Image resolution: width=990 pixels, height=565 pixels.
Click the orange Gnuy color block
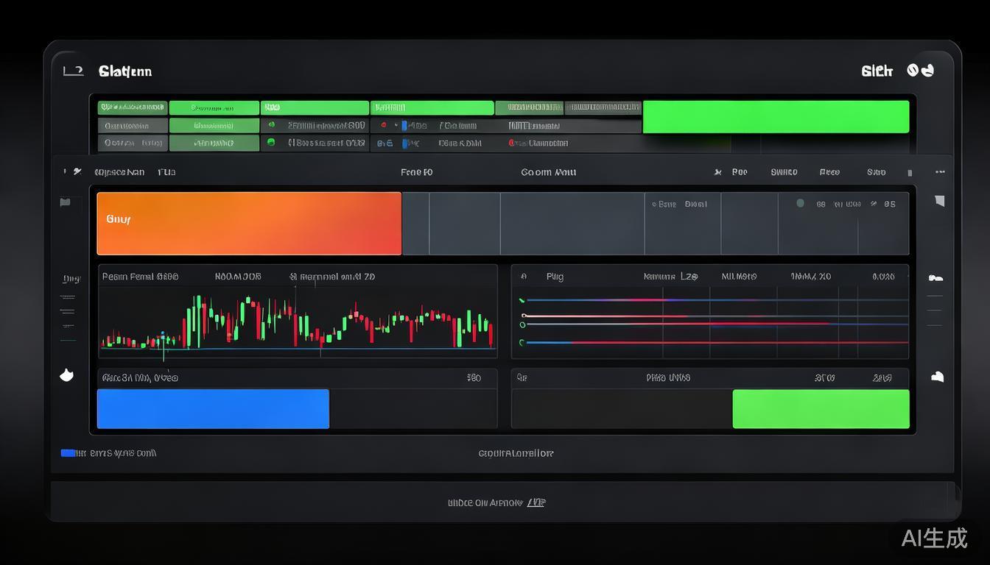point(249,224)
